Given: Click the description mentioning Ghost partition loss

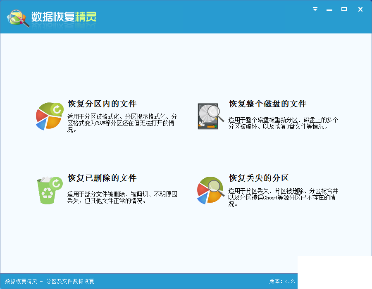Looking at the screenshot, I should tap(283, 198).
